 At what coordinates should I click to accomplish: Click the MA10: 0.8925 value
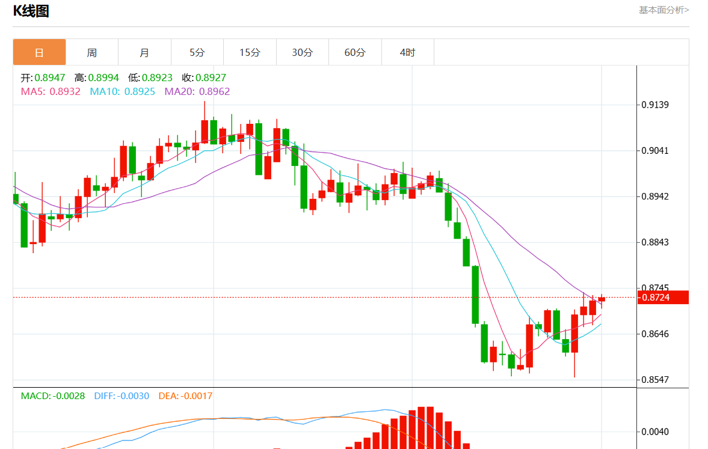pyautogui.click(x=122, y=91)
